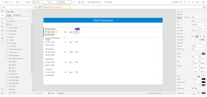207x97 pixels.
Task: Toggle the hamburger menu in left rail
Action: (x=2, y=12)
